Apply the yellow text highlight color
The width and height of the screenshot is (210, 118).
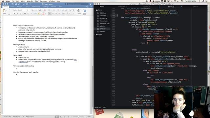point(39,13)
